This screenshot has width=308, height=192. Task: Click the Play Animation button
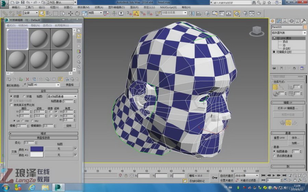point(274,175)
